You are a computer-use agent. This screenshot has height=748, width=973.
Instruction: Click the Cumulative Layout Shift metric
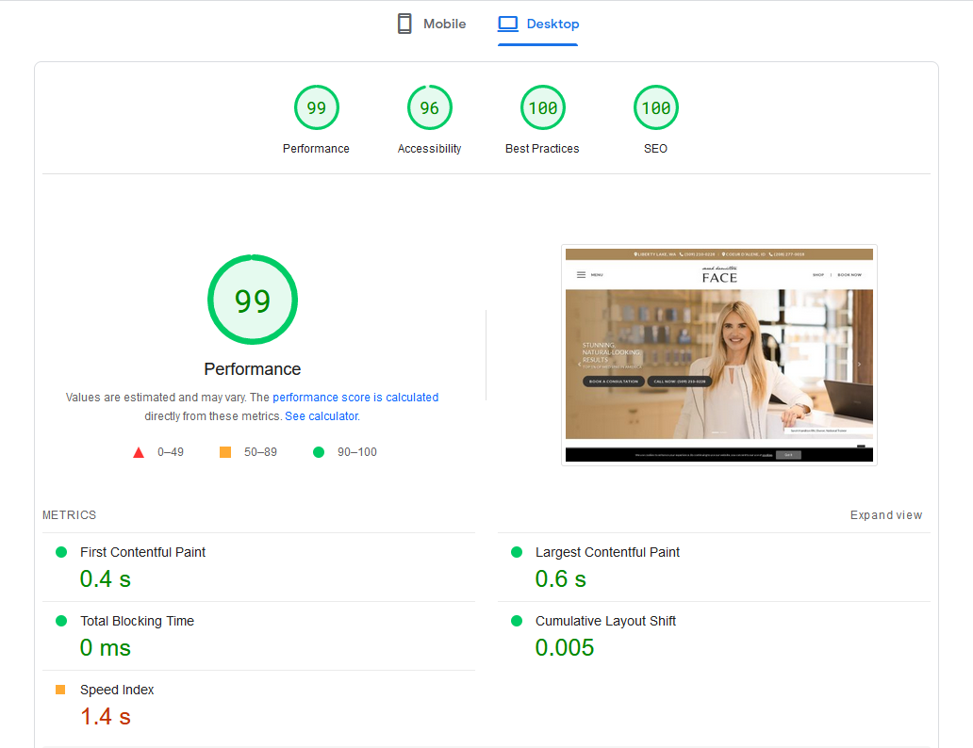coord(605,621)
